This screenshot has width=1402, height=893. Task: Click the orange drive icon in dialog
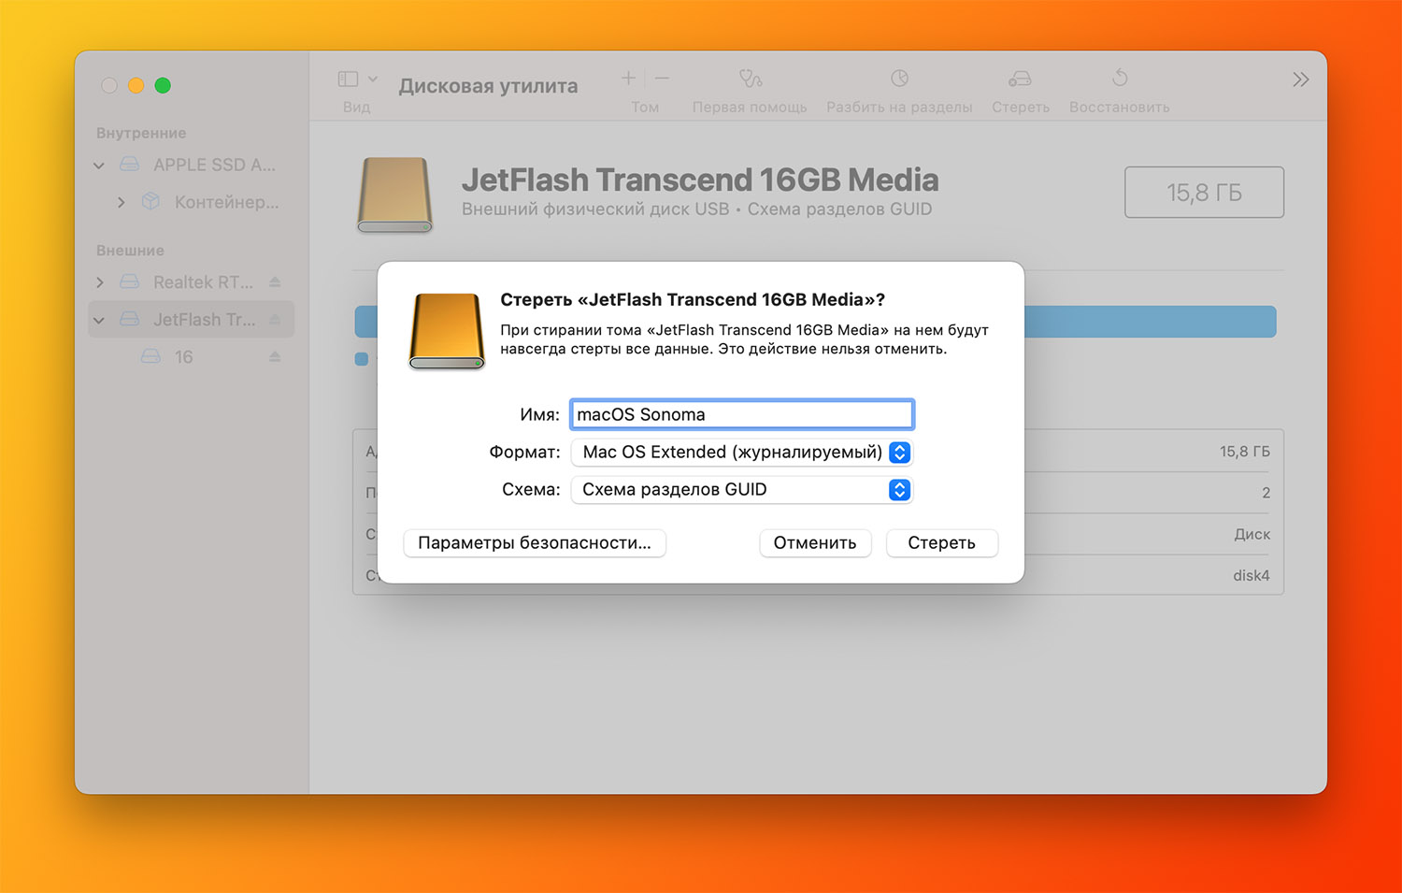tap(447, 331)
